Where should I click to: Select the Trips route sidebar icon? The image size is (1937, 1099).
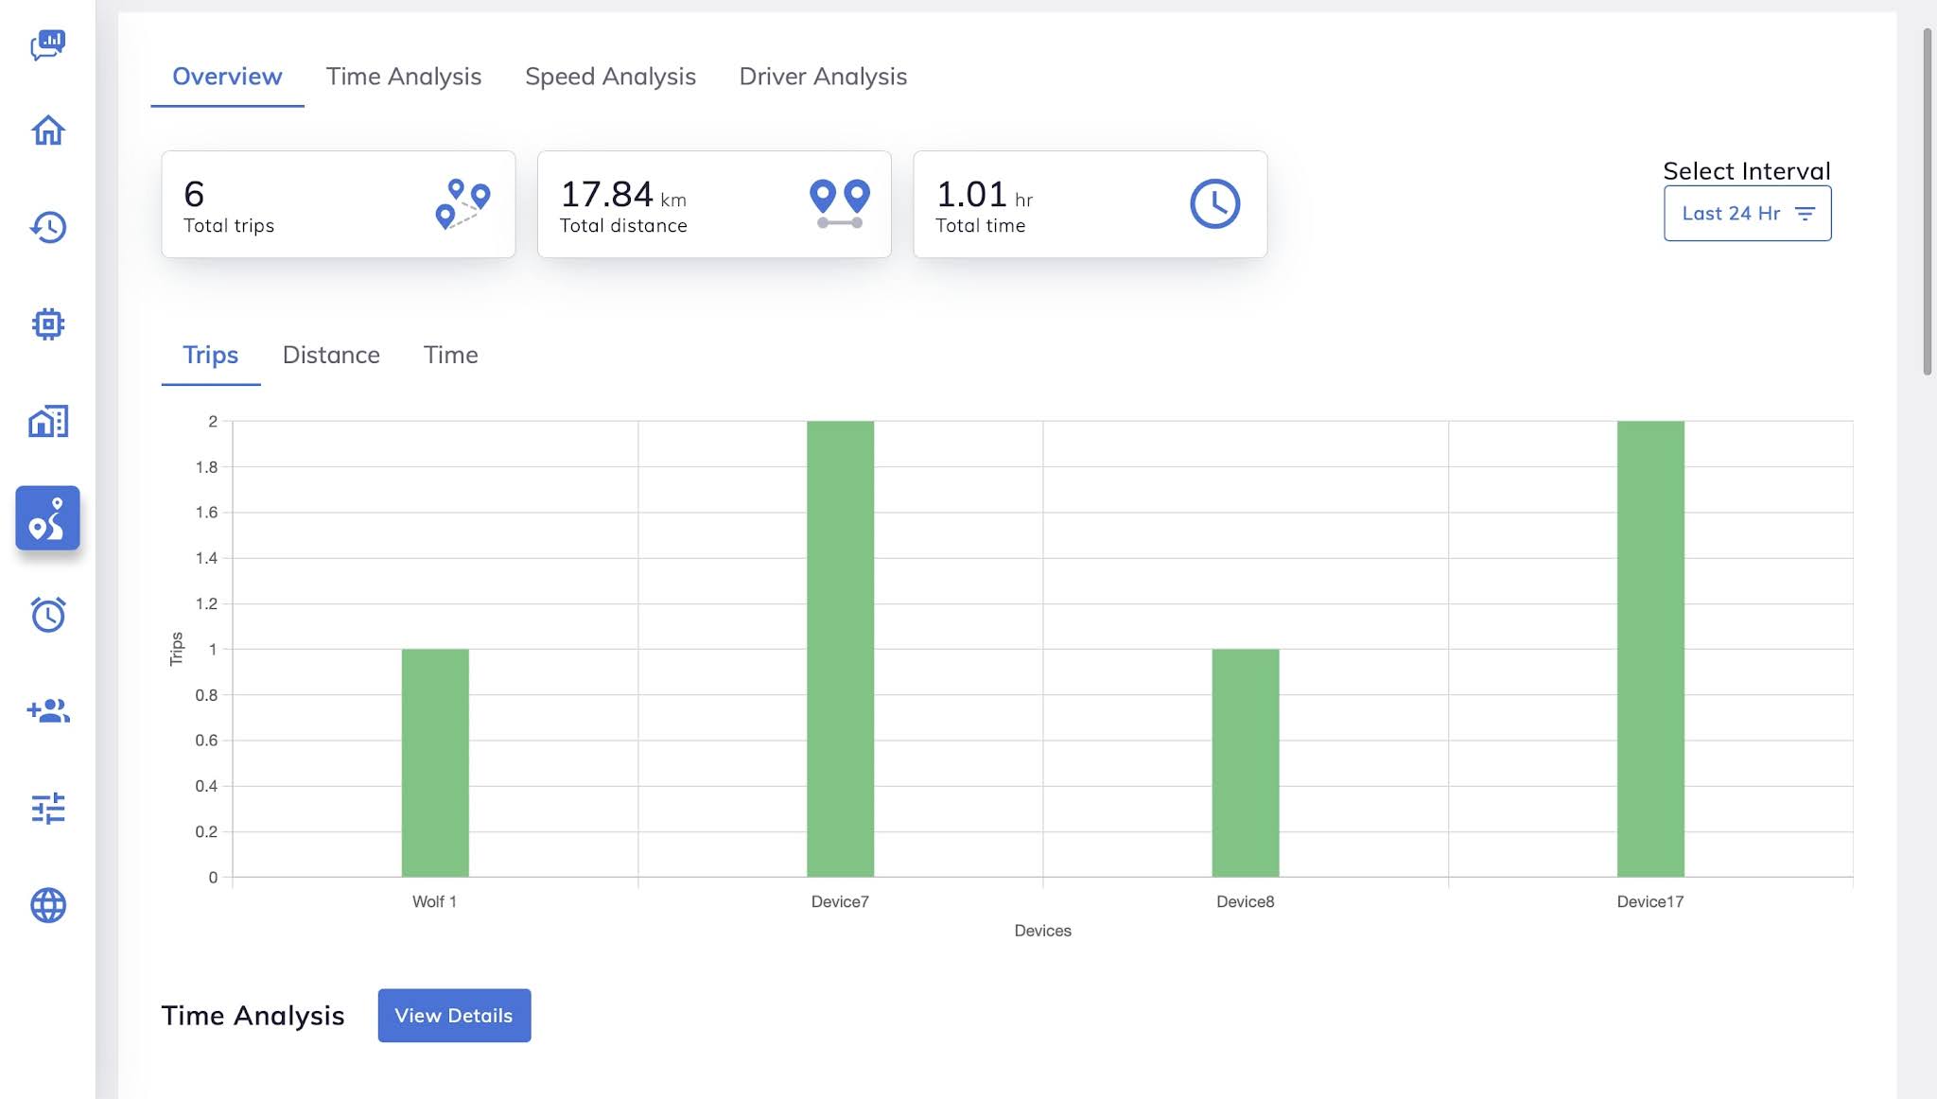(47, 518)
